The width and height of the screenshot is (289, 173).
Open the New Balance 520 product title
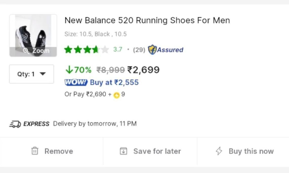click(147, 20)
